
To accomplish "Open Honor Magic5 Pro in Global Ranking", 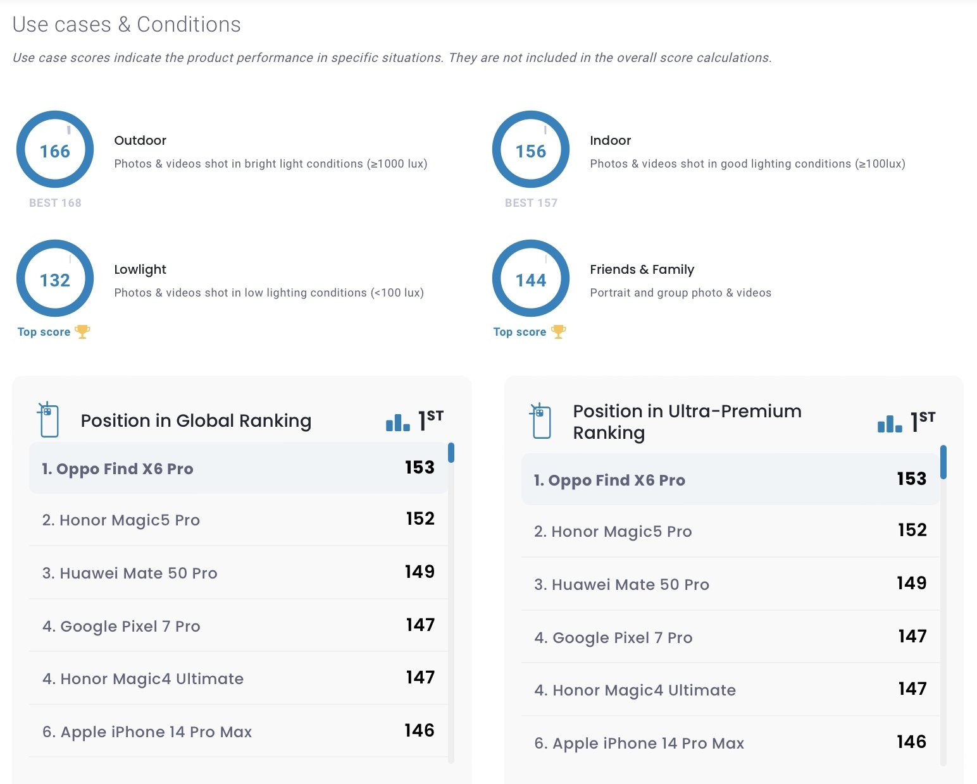I will coord(239,520).
